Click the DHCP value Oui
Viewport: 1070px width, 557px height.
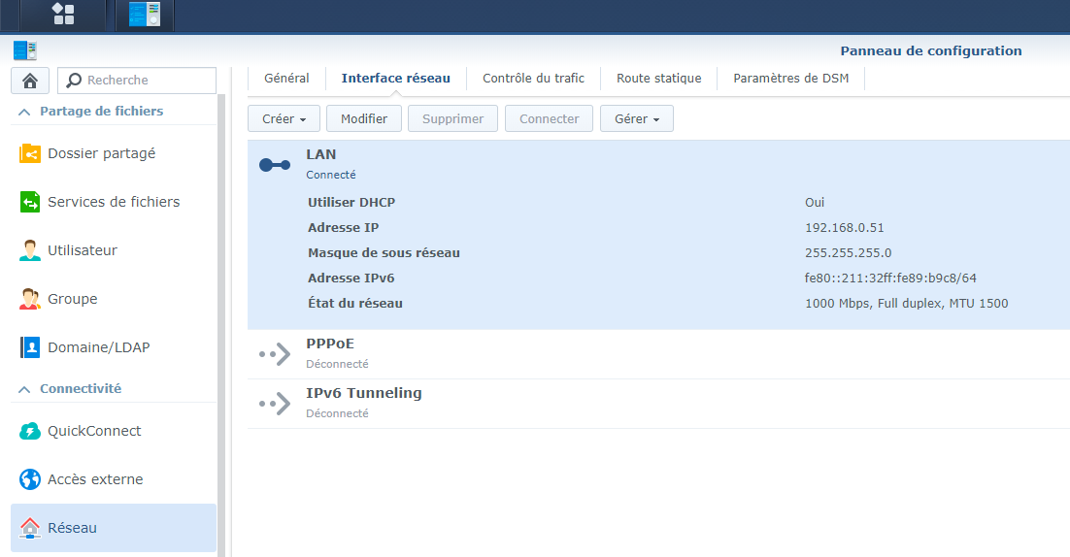tap(815, 203)
